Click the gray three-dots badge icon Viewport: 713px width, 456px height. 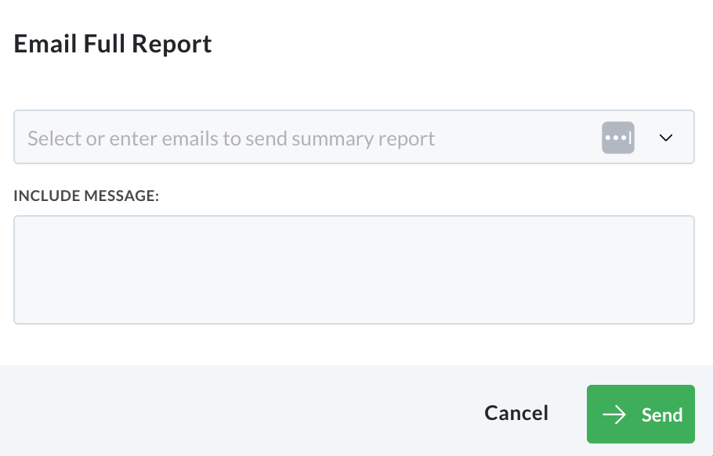coord(618,138)
